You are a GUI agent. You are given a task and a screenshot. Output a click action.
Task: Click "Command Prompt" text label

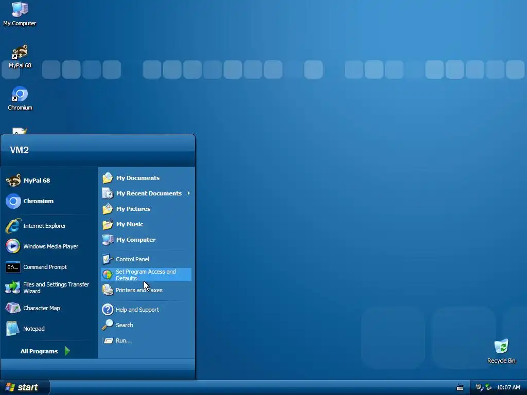click(45, 267)
